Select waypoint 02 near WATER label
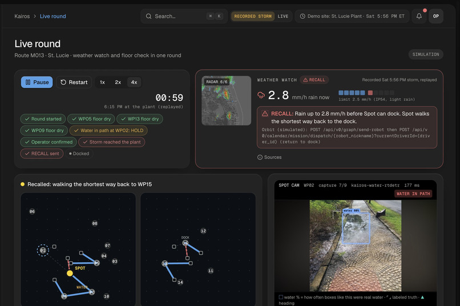 point(92,292)
